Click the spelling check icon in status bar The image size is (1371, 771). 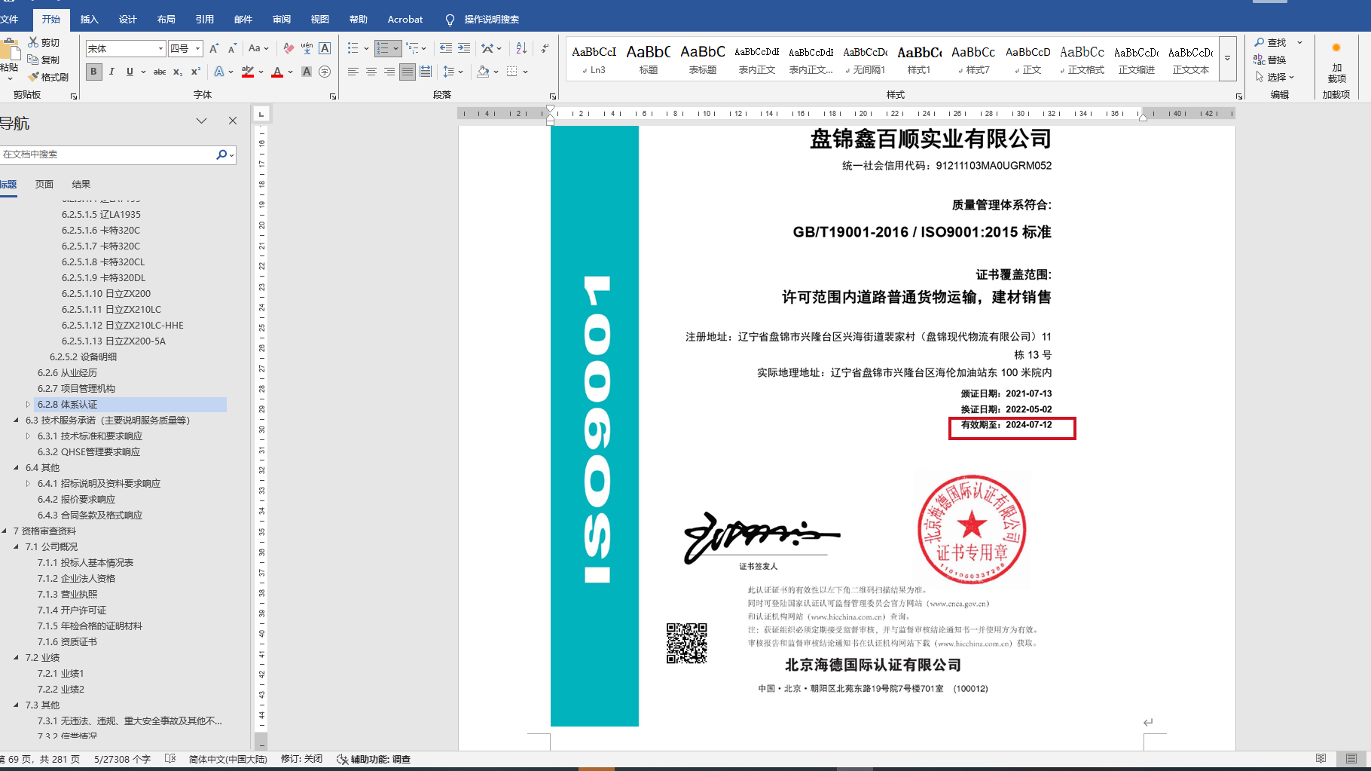(x=170, y=759)
